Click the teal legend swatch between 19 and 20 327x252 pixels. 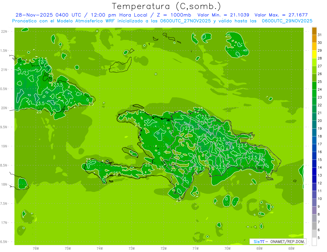(x=314, y=125)
